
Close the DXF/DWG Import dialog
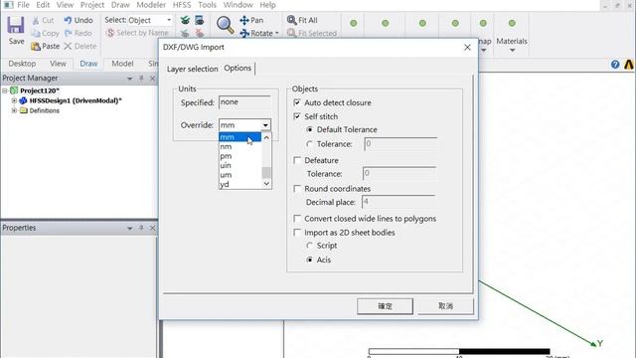(467, 47)
